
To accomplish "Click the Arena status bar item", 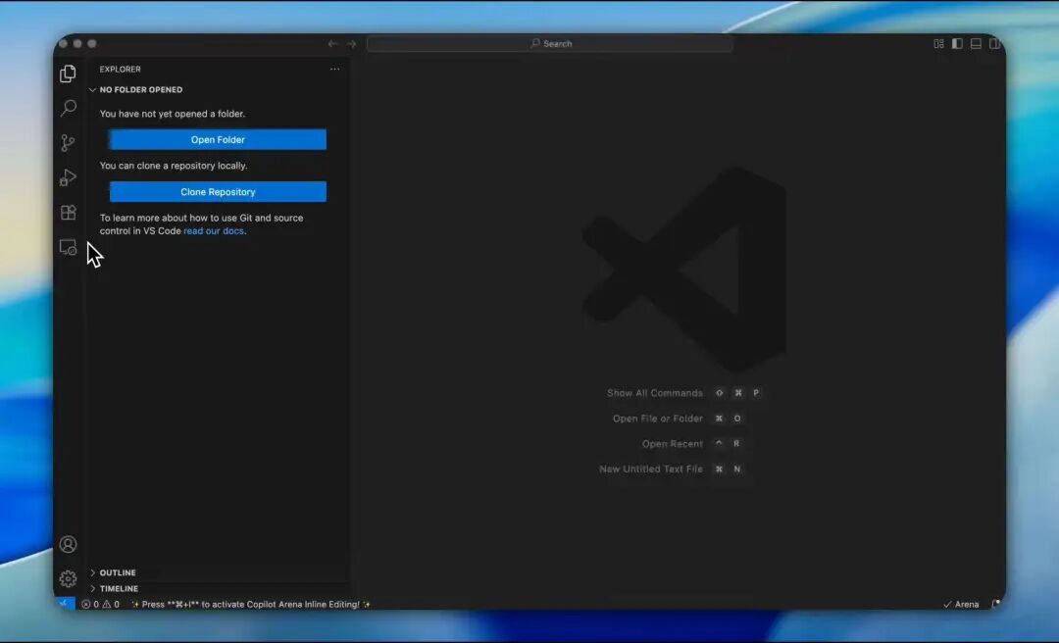I will pyautogui.click(x=960, y=605).
